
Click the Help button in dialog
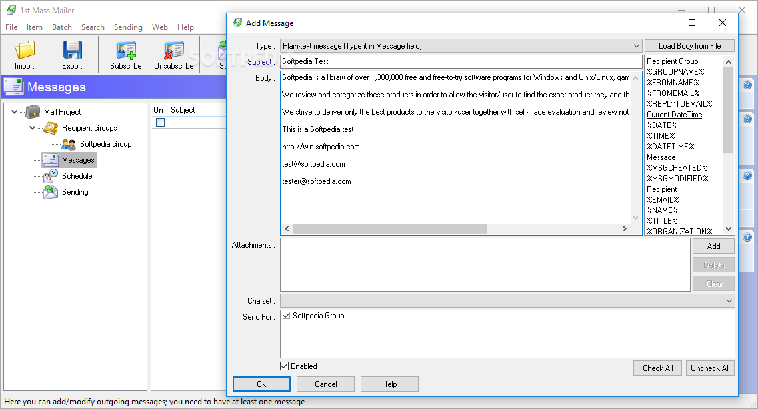(x=389, y=384)
